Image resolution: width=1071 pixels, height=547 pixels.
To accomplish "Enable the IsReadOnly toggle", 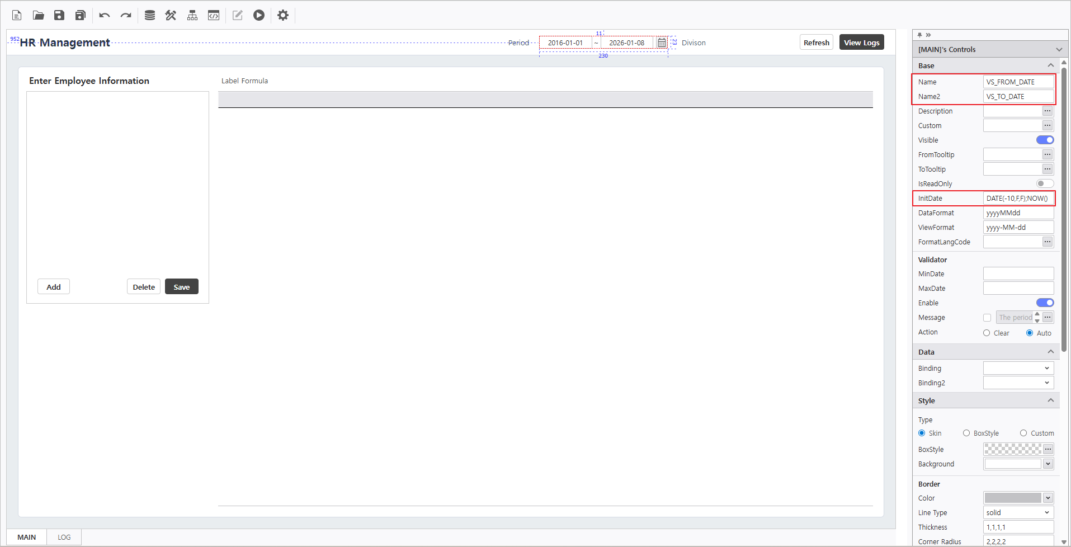I will 1045,183.
